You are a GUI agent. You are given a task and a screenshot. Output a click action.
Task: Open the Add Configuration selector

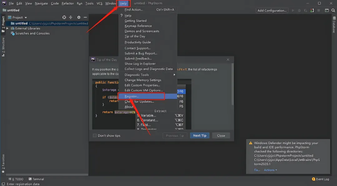[x=272, y=10]
